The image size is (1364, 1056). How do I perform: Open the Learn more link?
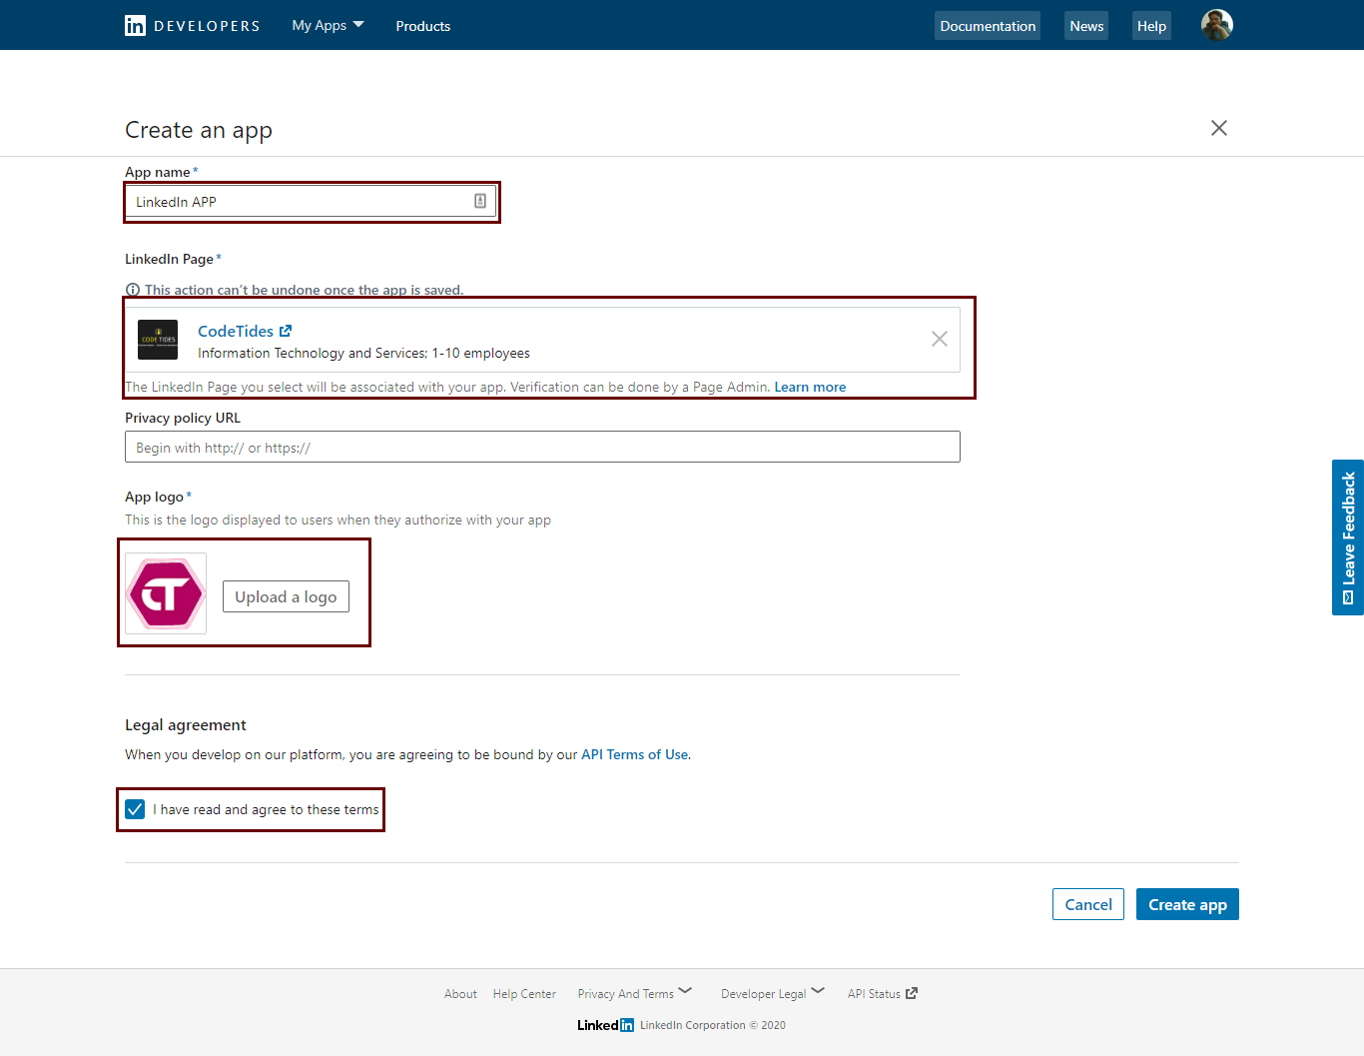click(810, 387)
